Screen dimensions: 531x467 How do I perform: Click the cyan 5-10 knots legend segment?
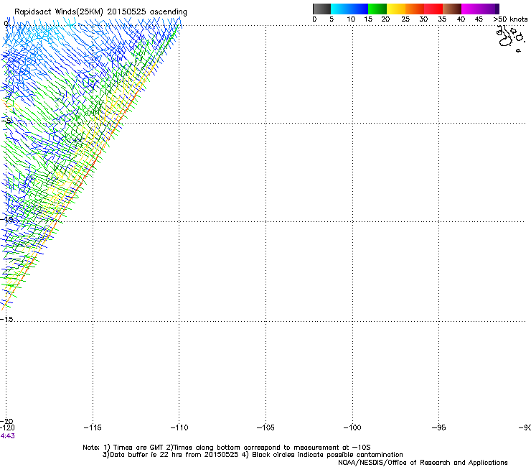[340, 9]
